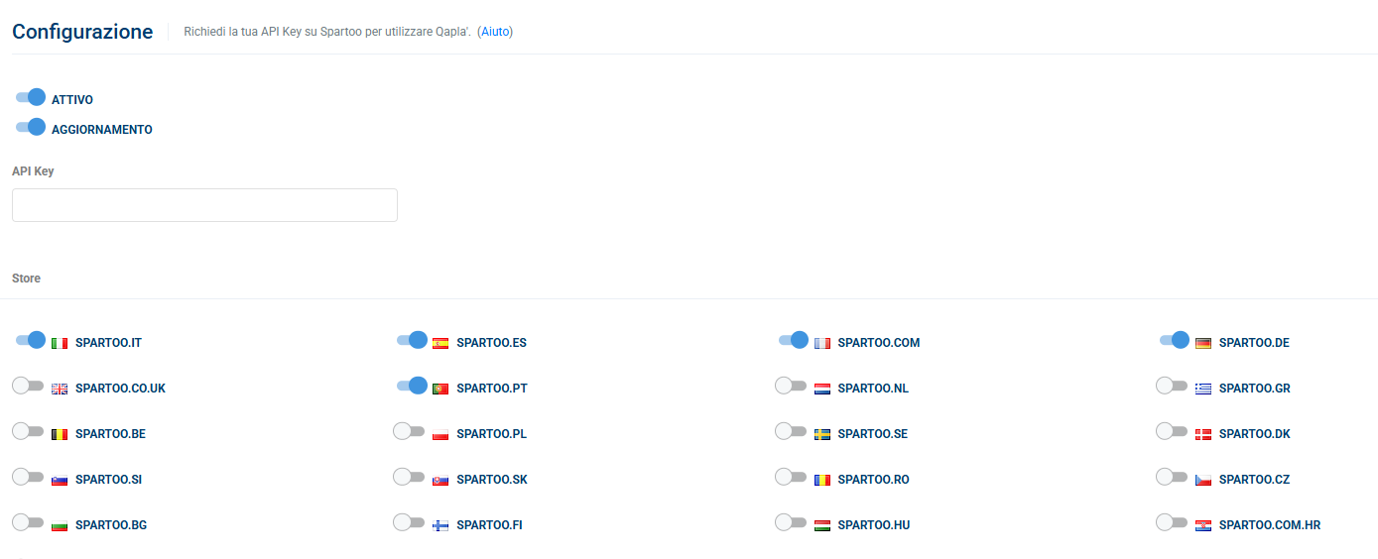Click the UK flag icon
Viewport: 1378px width, 559px height.
click(x=60, y=389)
